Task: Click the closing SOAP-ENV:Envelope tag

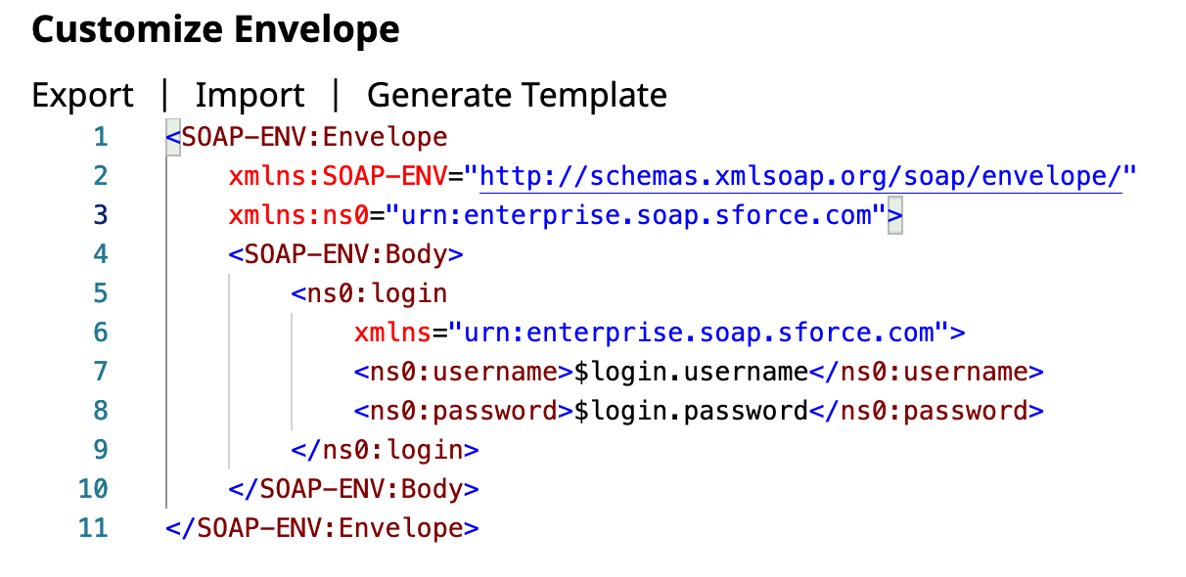Action: 322,528
